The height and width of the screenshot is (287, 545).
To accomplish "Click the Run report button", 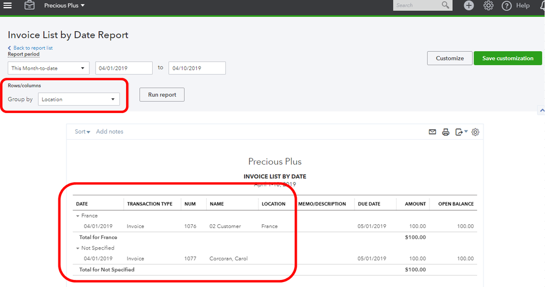I will (x=162, y=94).
